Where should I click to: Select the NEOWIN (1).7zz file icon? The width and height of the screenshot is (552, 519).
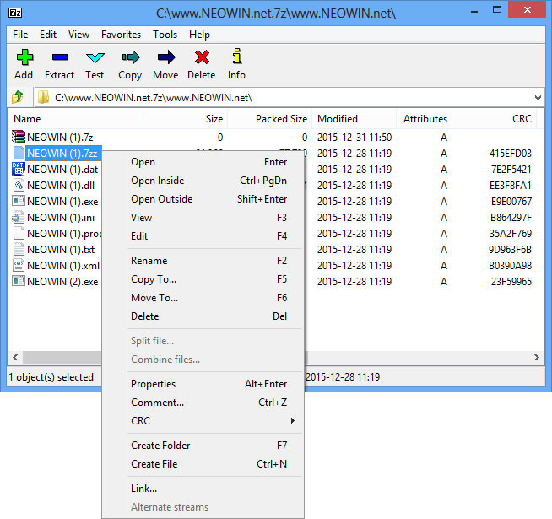click(19, 153)
